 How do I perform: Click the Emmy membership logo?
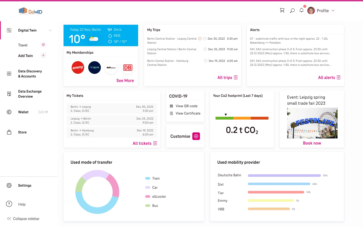pos(78,68)
